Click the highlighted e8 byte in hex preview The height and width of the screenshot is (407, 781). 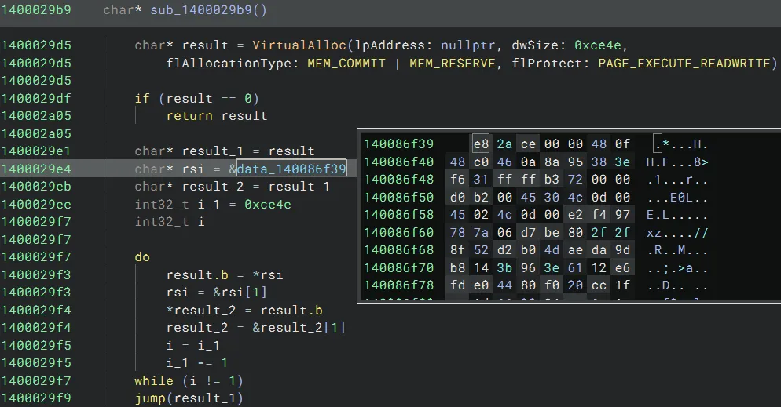click(481, 144)
